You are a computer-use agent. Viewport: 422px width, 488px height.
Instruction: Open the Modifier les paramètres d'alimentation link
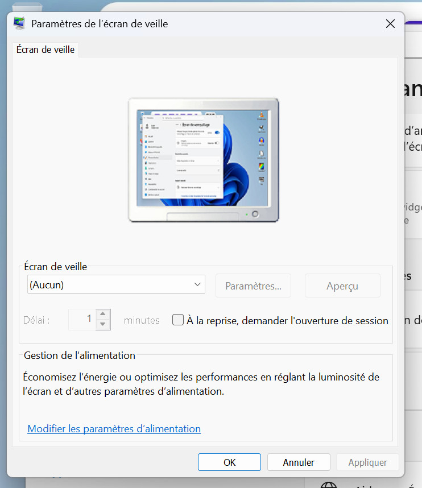(x=114, y=429)
